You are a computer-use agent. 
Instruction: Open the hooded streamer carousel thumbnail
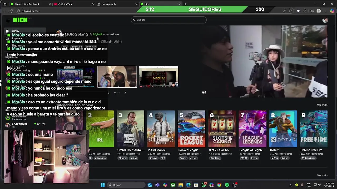point(117,77)
